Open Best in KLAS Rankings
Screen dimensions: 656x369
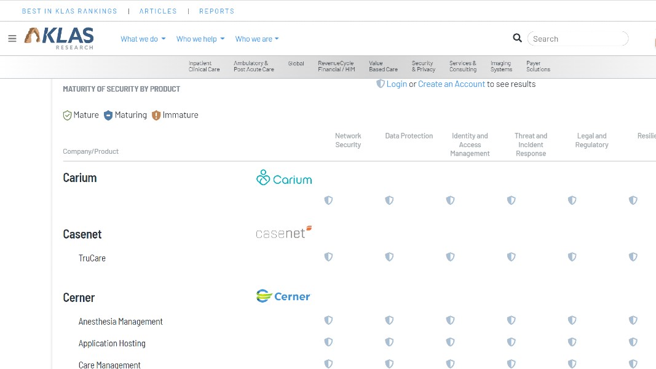tap(69, 11)
